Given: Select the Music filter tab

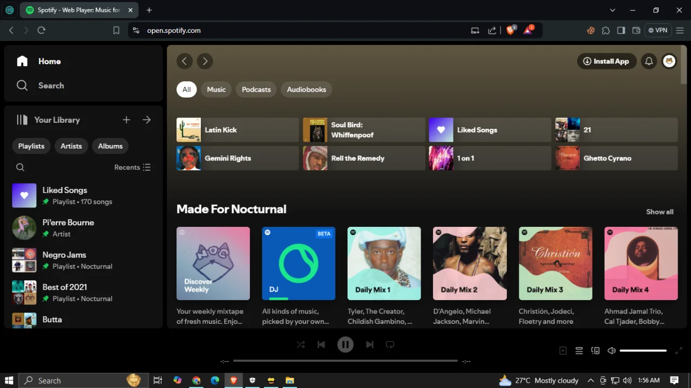Looking at the screenshot, I should (x=216, y=89).
